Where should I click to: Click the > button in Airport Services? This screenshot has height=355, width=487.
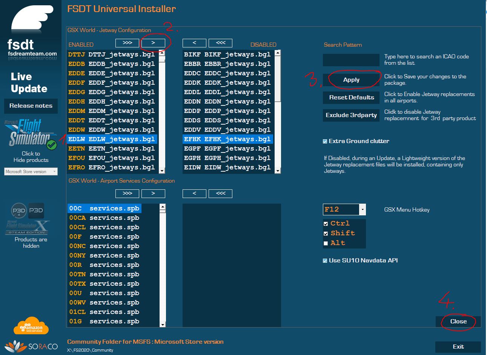(153, 193)
